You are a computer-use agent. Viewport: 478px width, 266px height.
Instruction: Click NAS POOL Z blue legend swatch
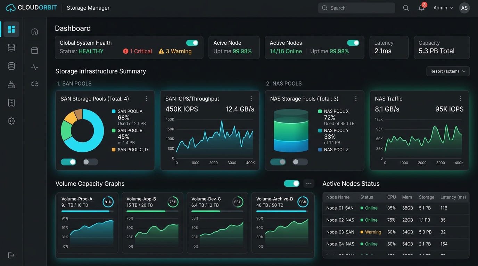coord(320,150)
